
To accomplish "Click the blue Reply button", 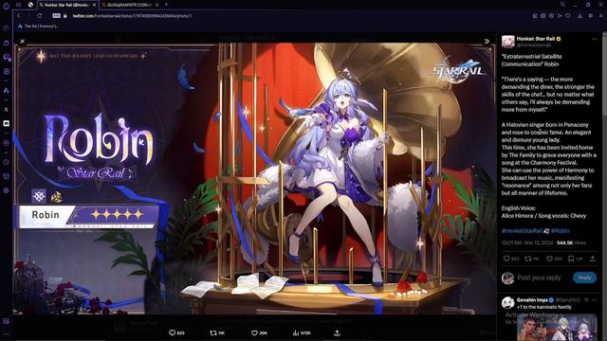I will pyautogui.click(x=584, y=278).
